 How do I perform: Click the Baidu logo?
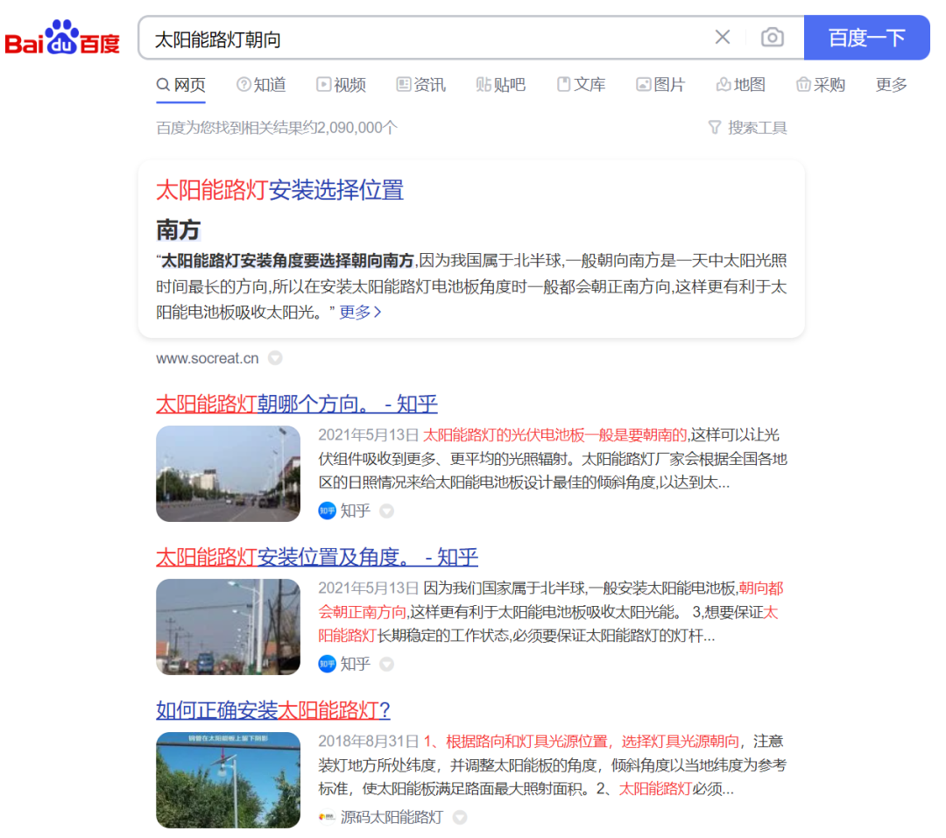[62, 38]
